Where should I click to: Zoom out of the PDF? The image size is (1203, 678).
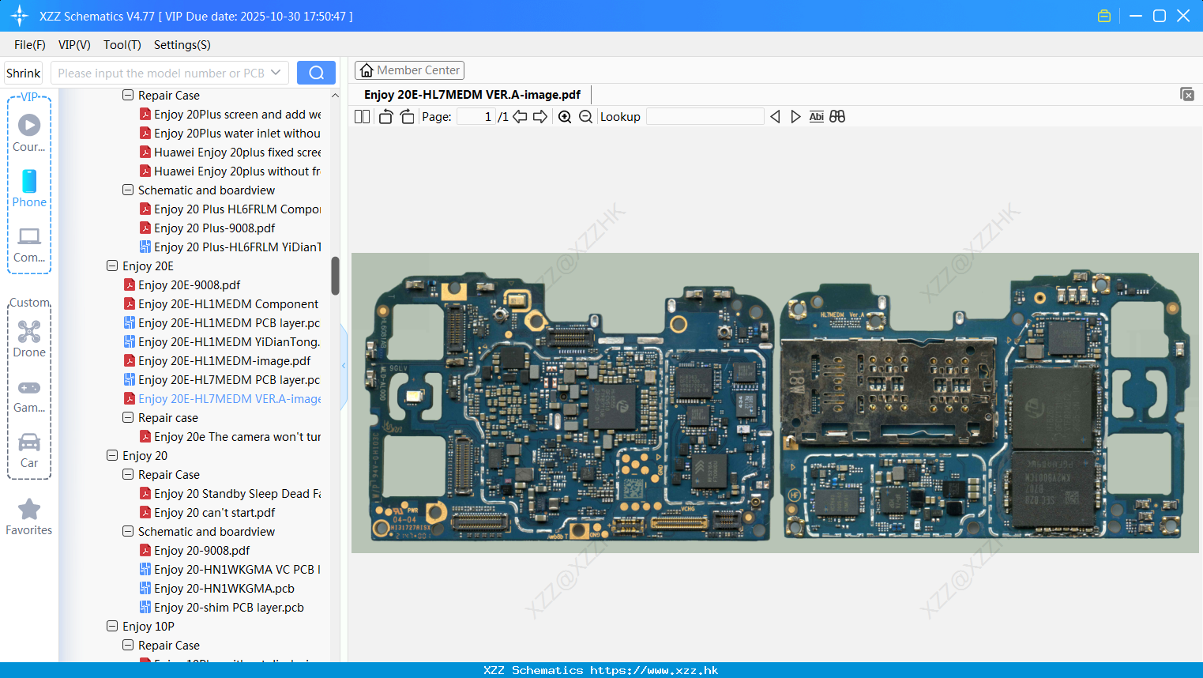point(585,116)
